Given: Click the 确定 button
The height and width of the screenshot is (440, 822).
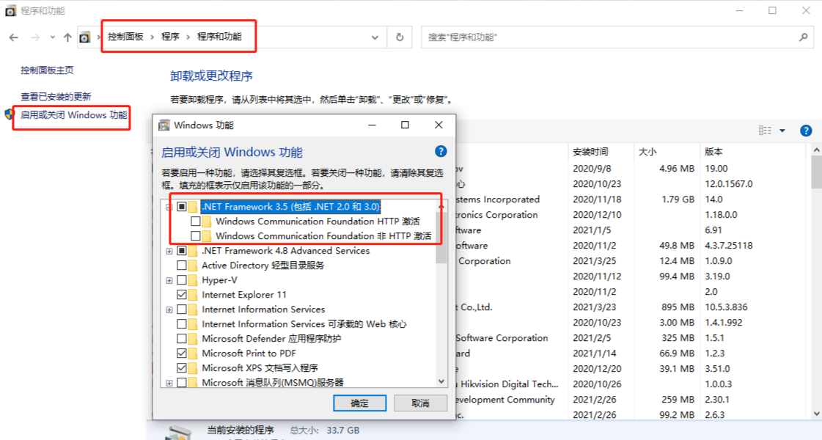Looking at the screenshot, I should (x=359, y=403).
